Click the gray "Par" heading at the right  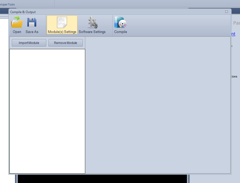pos(236,23)
